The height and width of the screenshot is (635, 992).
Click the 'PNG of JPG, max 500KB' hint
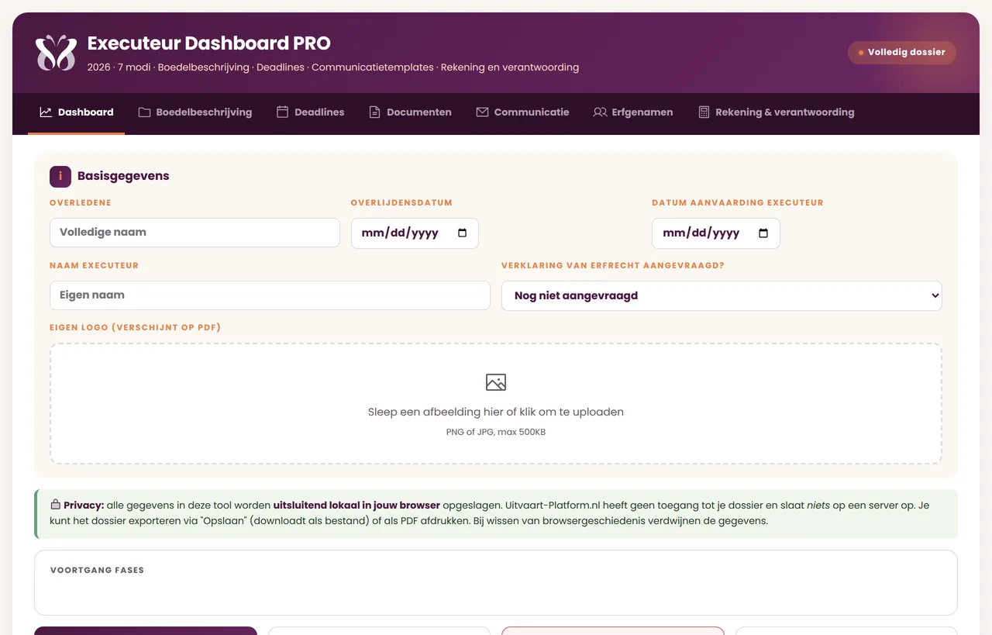point(496,432)
